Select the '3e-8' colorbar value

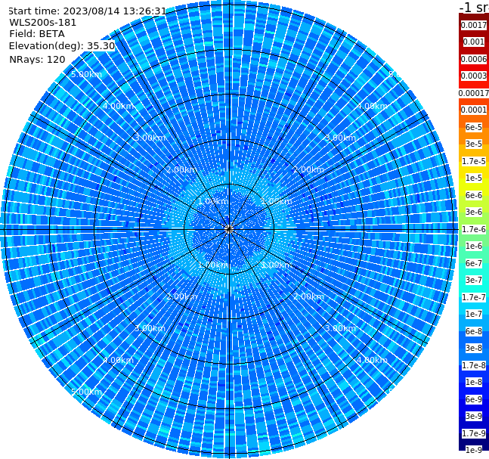[474, 348]
